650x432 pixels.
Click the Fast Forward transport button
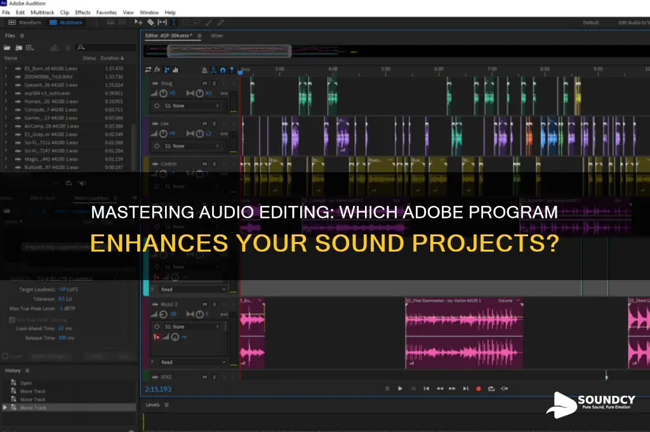pyautogui.click(x=452, y=389)
